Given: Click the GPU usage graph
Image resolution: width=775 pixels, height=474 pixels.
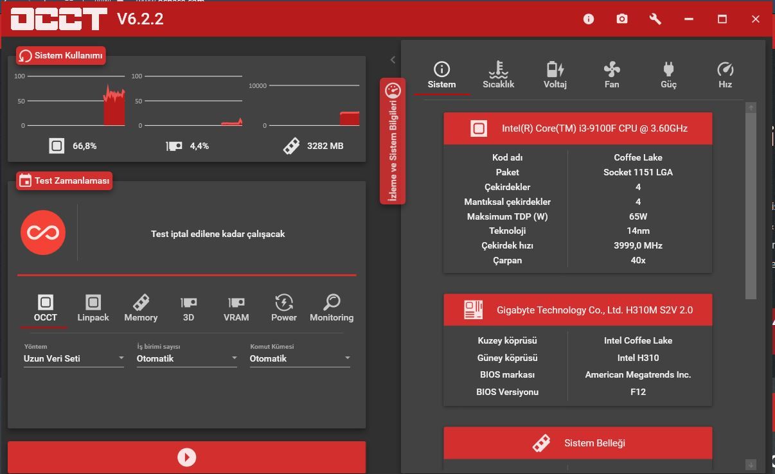Looking at the screenshot, I should [x=187, y=101].
